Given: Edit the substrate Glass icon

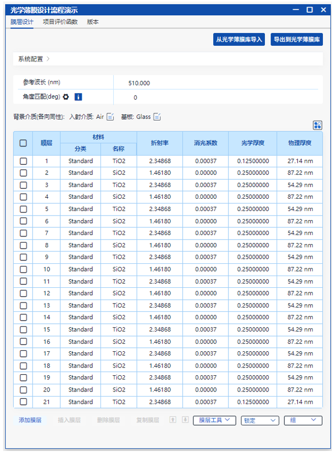Looking at the screenshot, I should 157,117.
